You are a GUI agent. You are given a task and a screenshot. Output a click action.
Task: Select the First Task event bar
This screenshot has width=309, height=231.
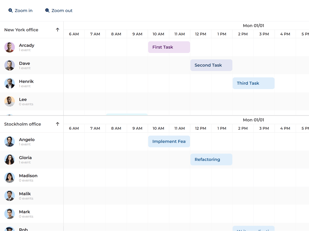[x=169, y=47]
